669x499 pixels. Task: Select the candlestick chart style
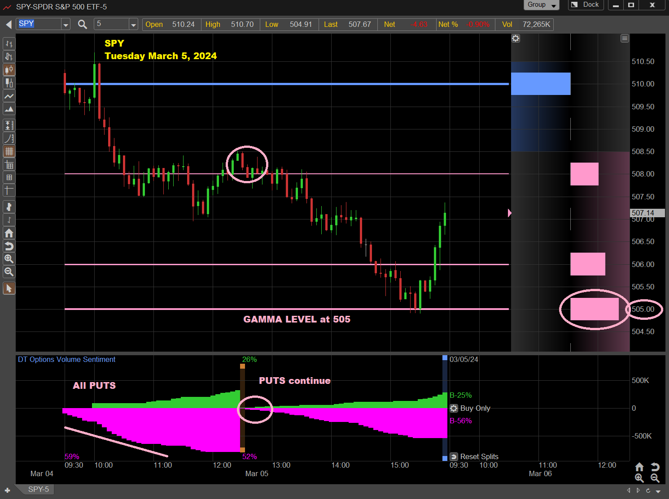[x=9, y=70]
